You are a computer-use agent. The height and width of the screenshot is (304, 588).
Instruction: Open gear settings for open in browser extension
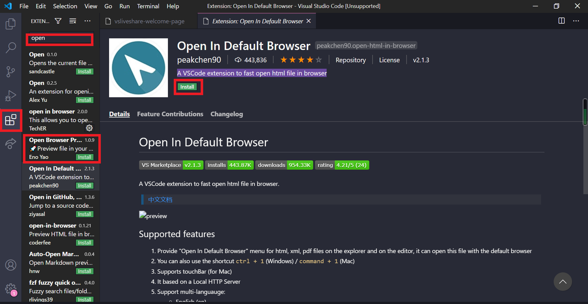click(89, 128)
